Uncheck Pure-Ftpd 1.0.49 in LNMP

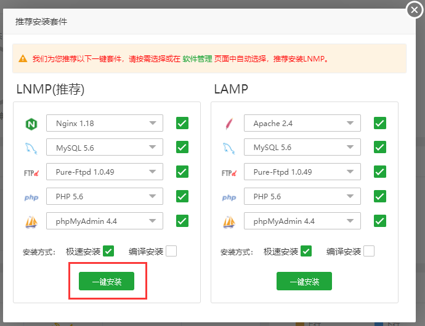click(182, 172)
